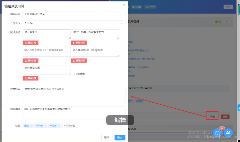Delete the 输入任意密码 step
Viewport: 240px width, 142px height.
point(79,61)
